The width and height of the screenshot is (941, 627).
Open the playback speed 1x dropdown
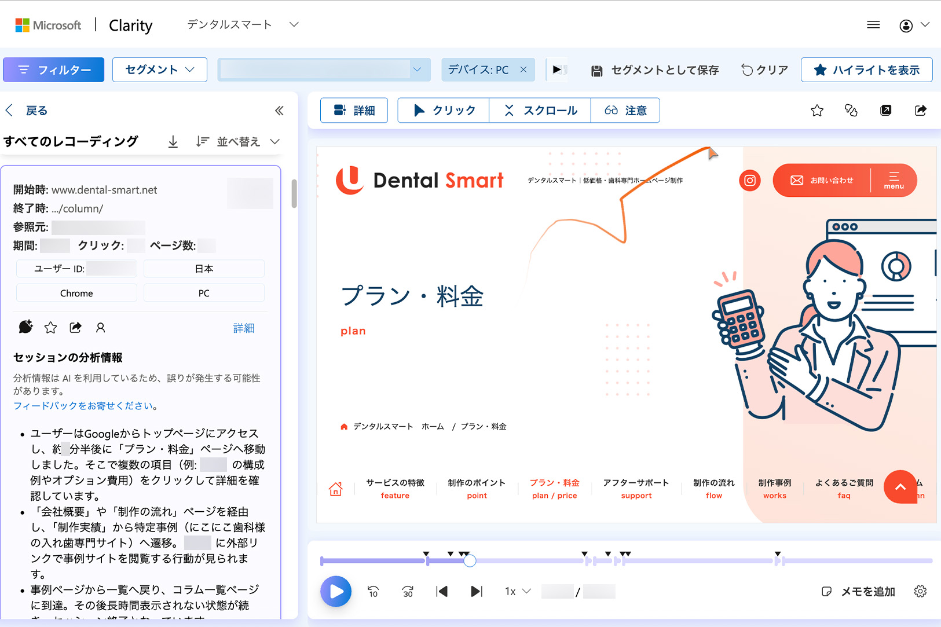pyautogui.click(x=517, y=591)
